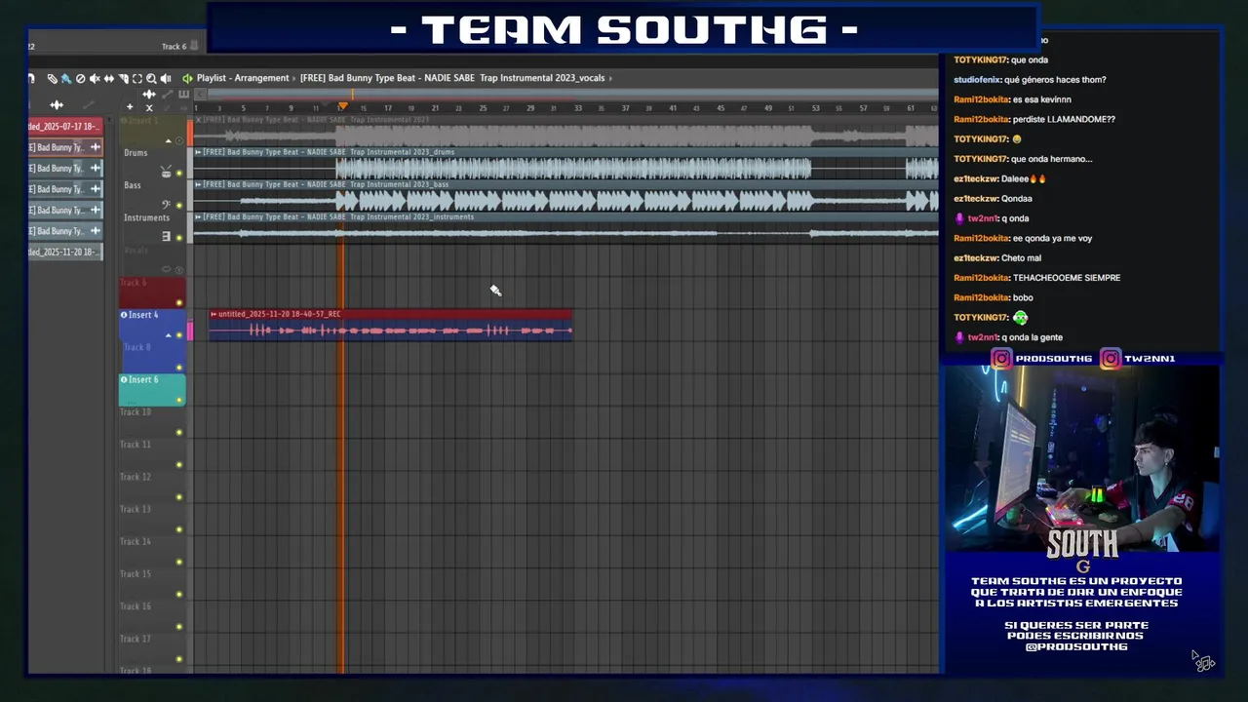Click Rami12bokita beside message bobo
This screenshot has width=1248, height=702.
click(981, 297)
